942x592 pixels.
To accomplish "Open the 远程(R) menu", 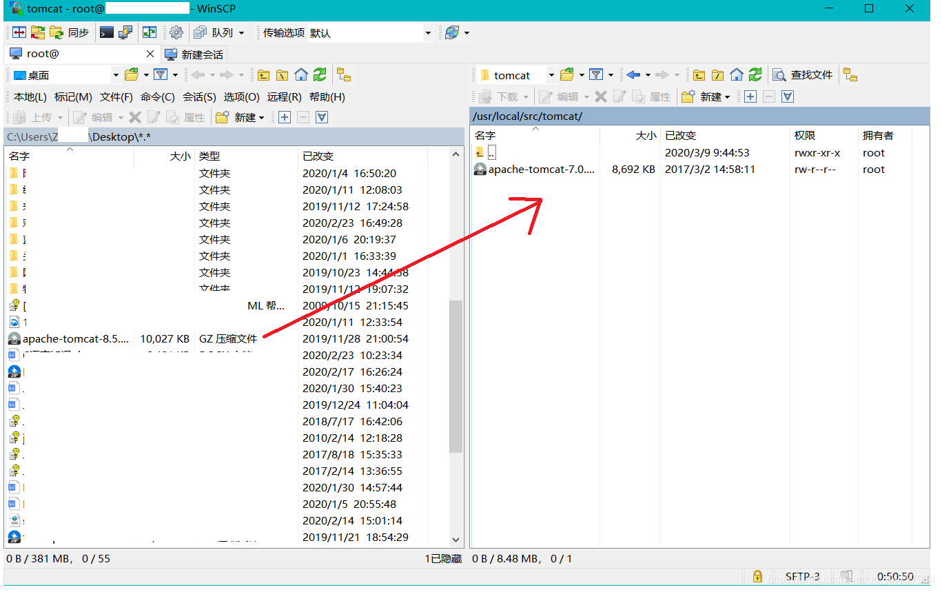I will 285,97.
